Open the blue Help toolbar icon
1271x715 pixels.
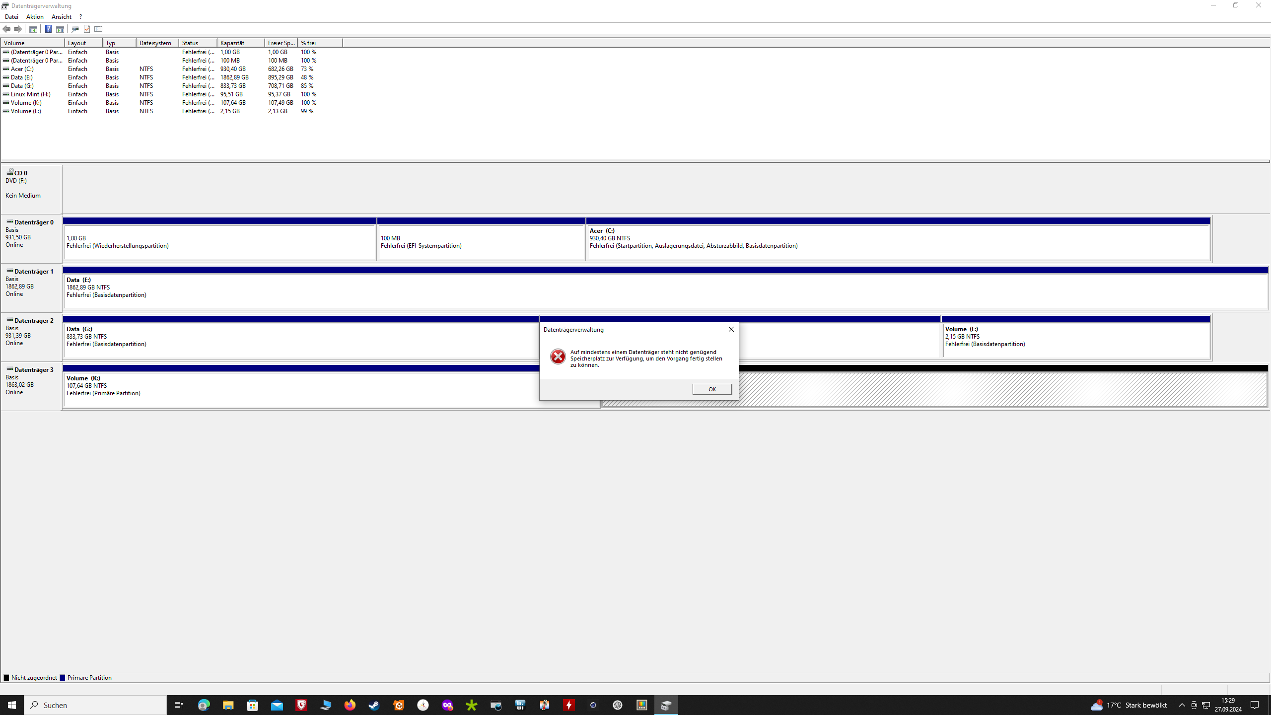tap(48, 29)
